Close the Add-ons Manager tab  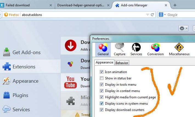pos(166,5)
